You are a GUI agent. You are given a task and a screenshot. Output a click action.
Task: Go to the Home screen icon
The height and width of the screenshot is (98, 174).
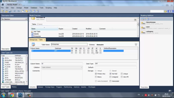pos(3,5)
